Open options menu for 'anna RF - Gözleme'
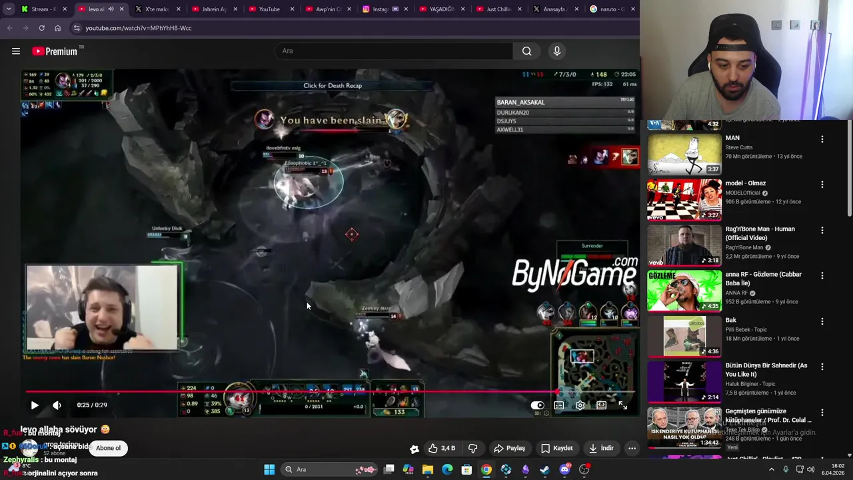 point(822,275)
